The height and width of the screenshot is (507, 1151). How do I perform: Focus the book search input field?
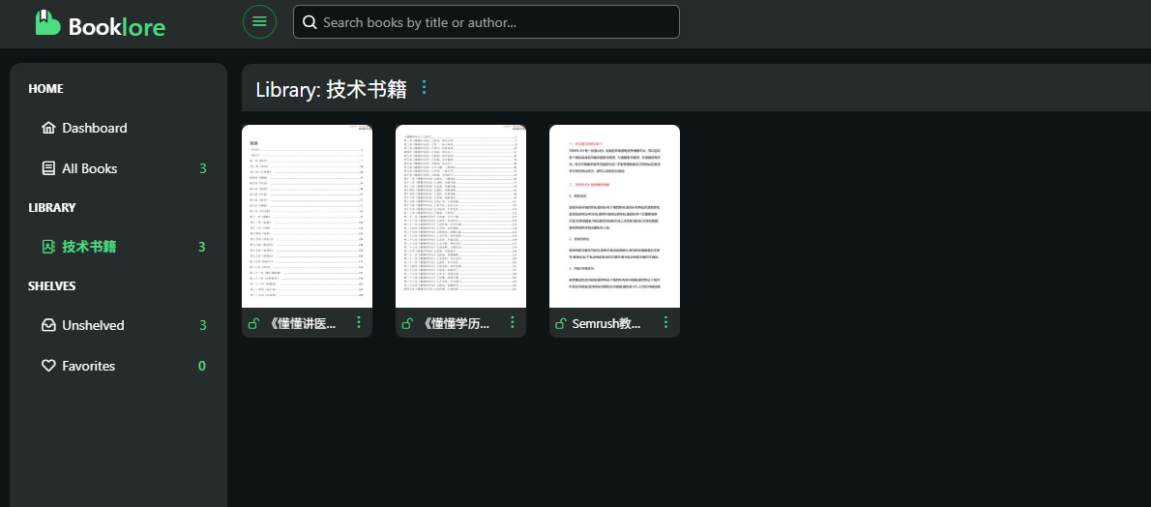486,22
